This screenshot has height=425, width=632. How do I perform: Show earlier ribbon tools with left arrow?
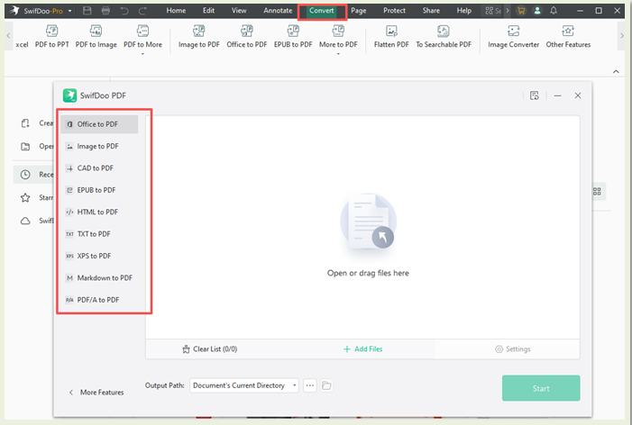pyautogui.click(x=8, y=36)
